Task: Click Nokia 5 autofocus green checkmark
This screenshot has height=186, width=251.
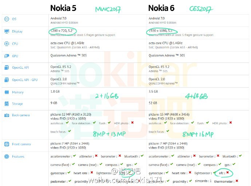Action: coord(67,123)
